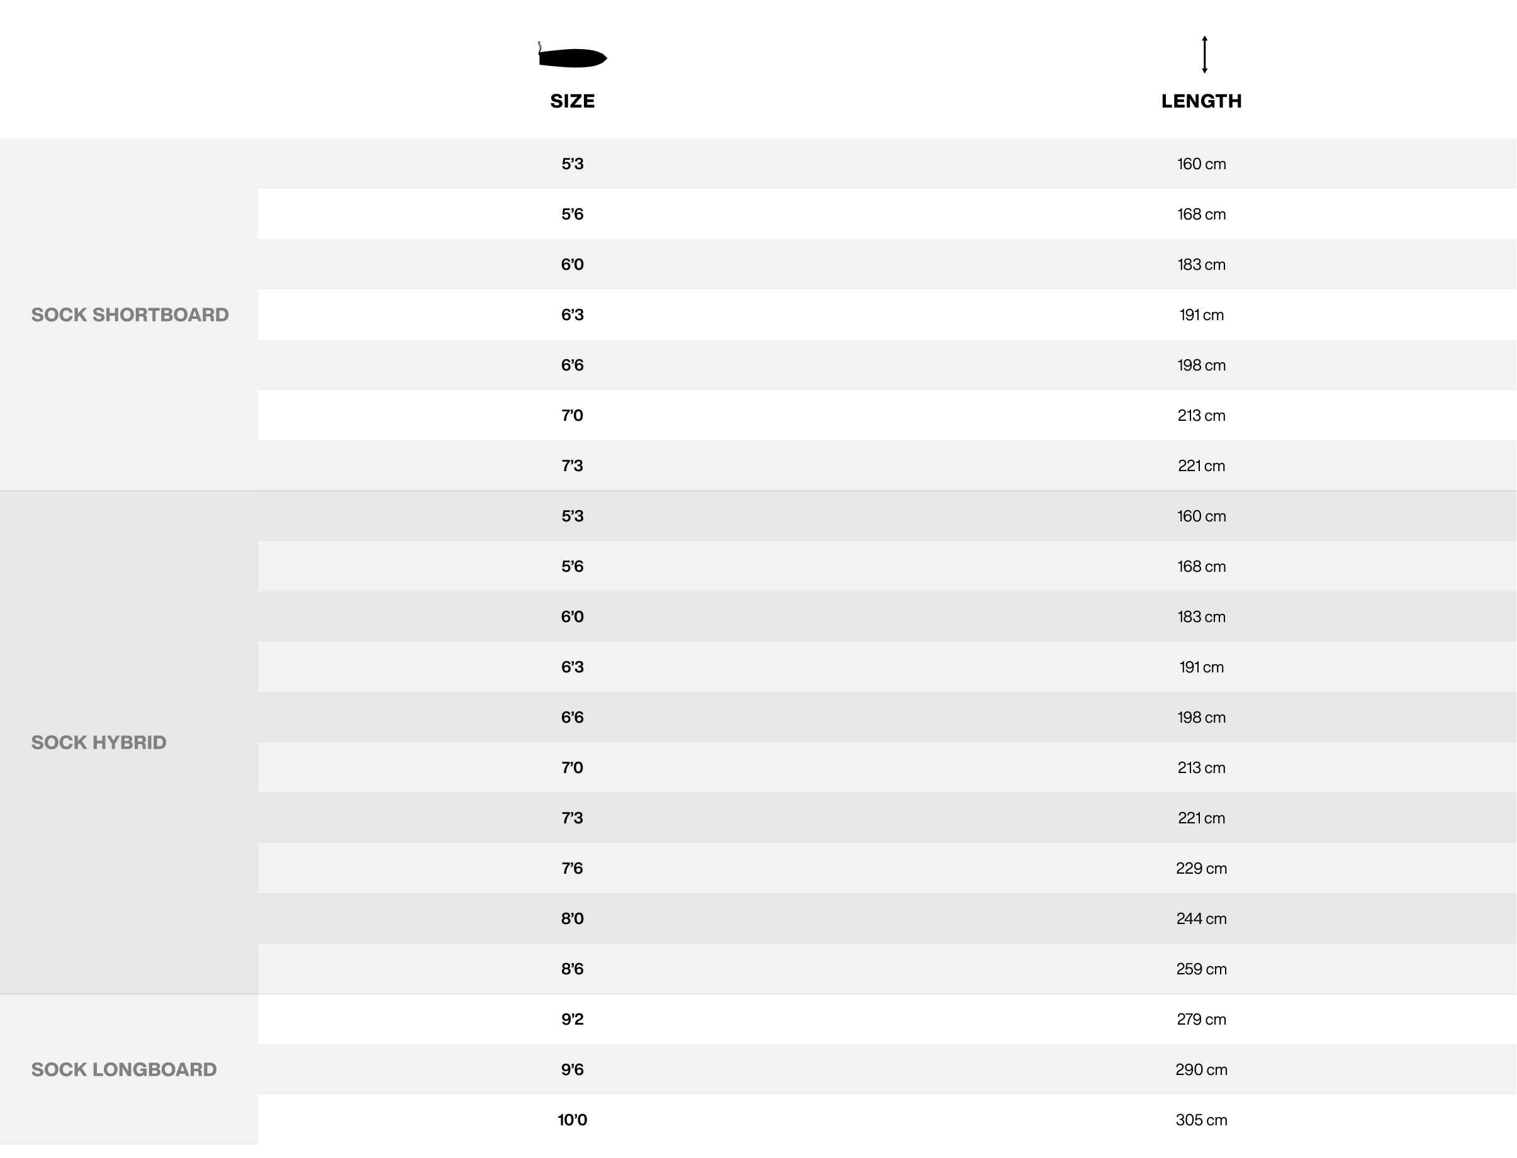Click the 9'2 longboard size
The height and width of the screenshot is (1158, 1517).
click(573, 1020)
